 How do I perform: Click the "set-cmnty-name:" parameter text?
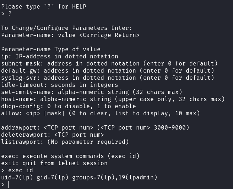26,92
